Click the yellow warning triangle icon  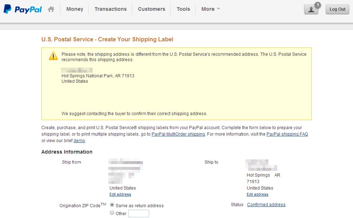[53, 56]
